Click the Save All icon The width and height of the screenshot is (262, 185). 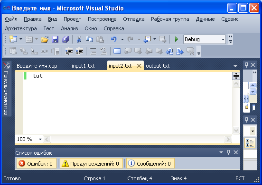[65, 39]
